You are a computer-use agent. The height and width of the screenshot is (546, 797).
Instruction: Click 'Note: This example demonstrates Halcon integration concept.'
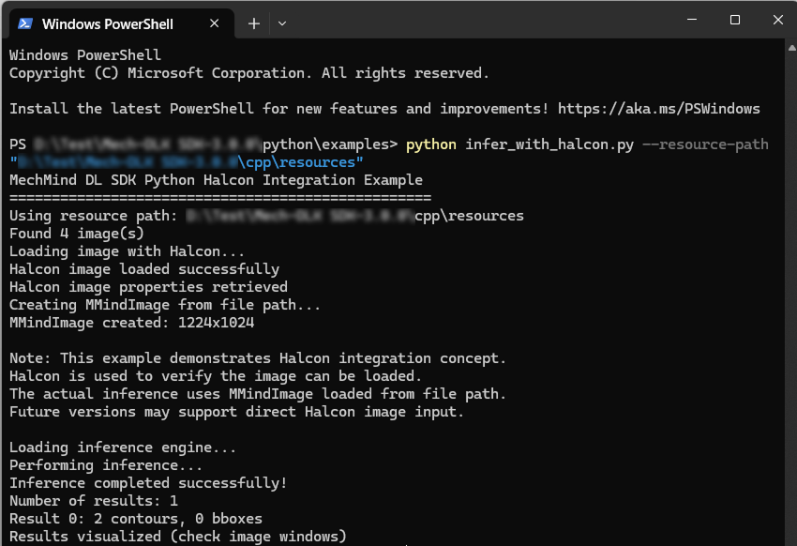(258, 357)
